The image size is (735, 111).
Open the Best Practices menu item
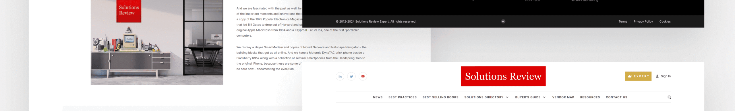403,97
